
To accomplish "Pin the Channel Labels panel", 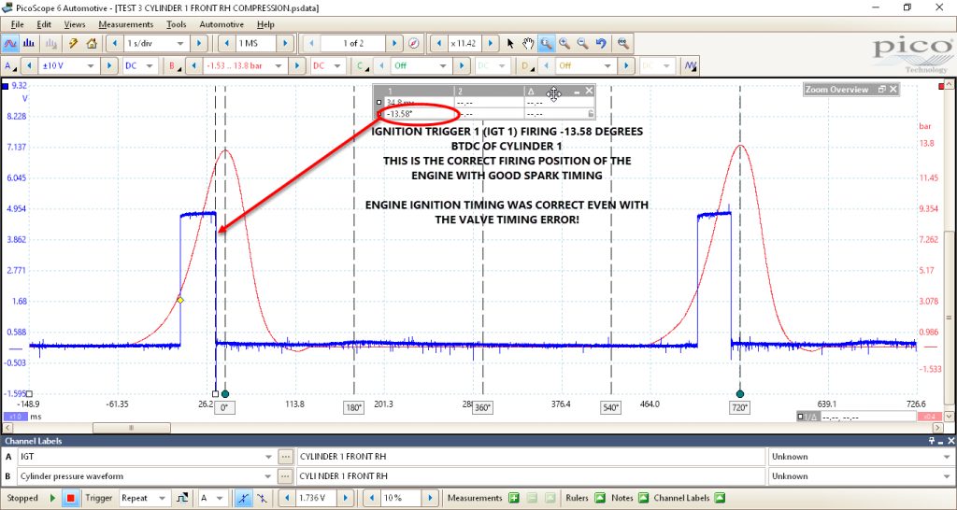I will 932,441.
